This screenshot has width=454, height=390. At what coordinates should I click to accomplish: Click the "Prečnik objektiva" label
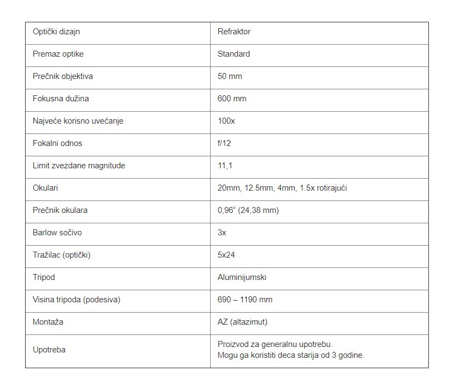pyautogui.click(x=63, y=76)
